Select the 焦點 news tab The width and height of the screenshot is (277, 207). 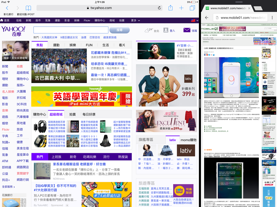(39, 45)
